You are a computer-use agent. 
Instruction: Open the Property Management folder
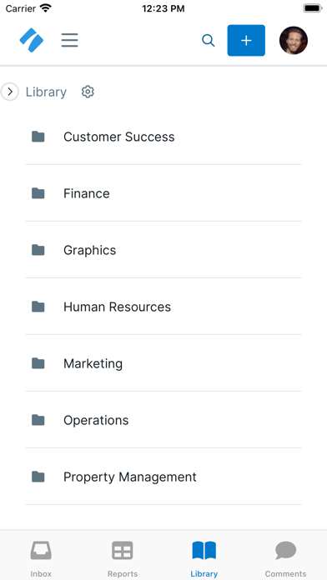[163, 477]
